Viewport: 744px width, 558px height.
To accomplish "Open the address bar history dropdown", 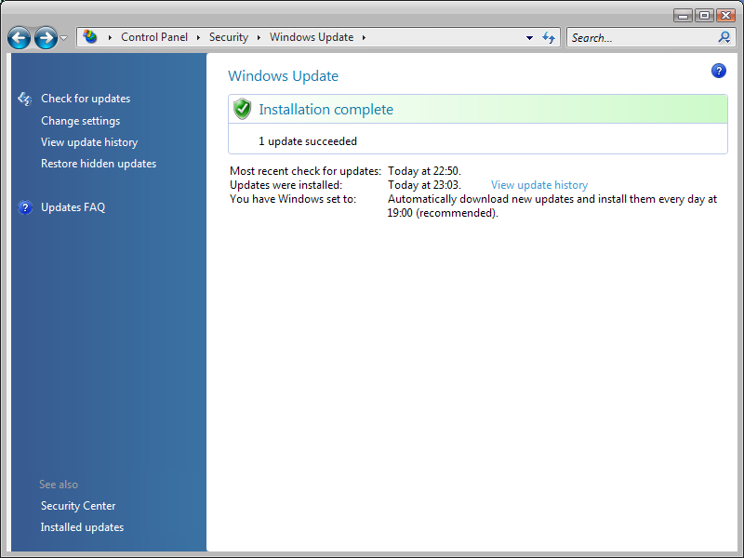I will pyautogui.click(x=529, y=38).
